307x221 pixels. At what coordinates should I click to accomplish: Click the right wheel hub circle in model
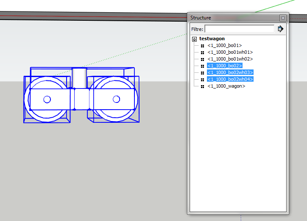(116, 99)
